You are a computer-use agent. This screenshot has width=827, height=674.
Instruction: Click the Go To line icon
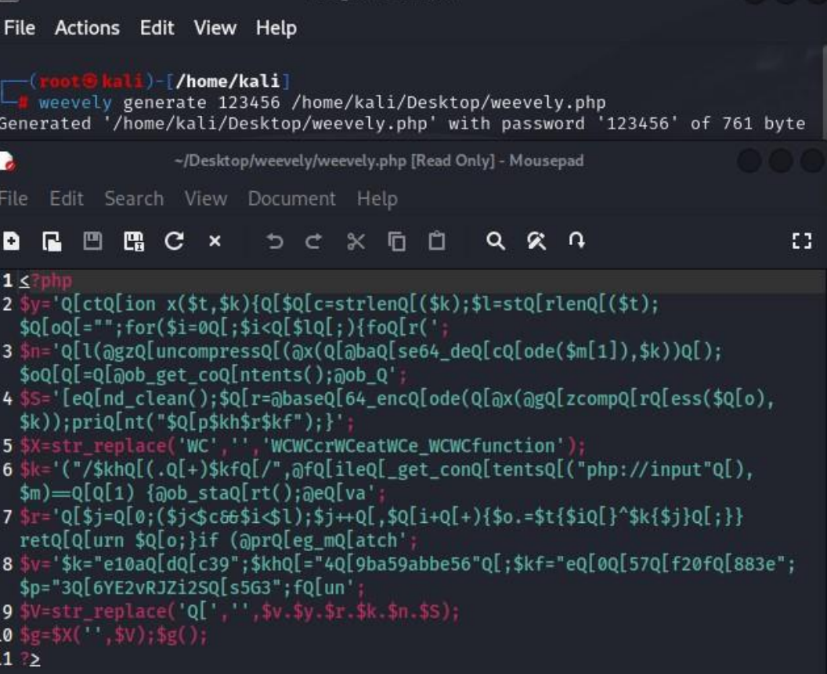pos(576,240)
